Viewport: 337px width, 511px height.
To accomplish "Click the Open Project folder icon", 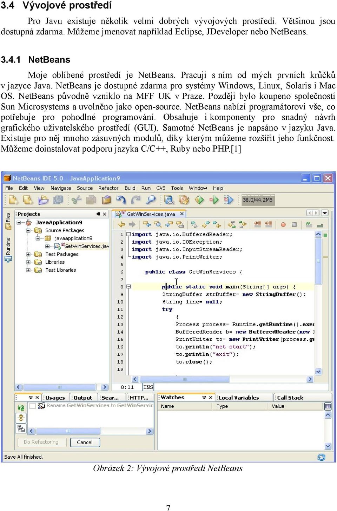I will [x=43, y=200].
